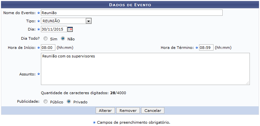Image resolution: width=260 pixels, height=126 pixels.
Task: Focus the Hora de Término field
Action: (x=206, y=48)
